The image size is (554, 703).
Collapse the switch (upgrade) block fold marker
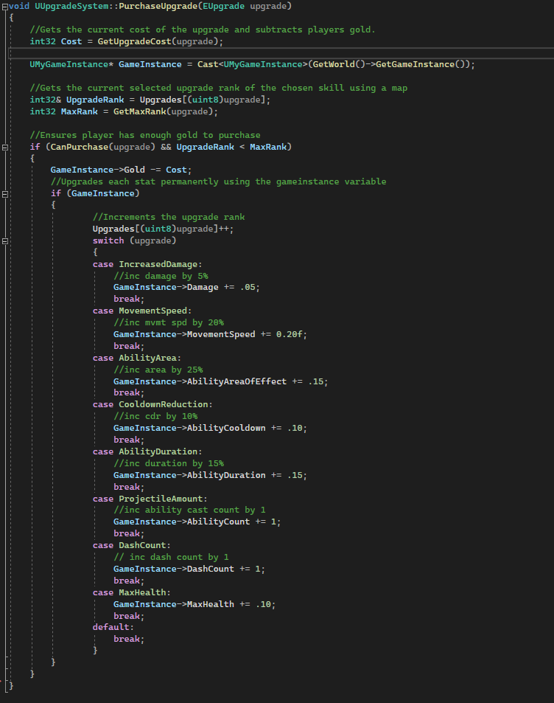pos(4,241)
